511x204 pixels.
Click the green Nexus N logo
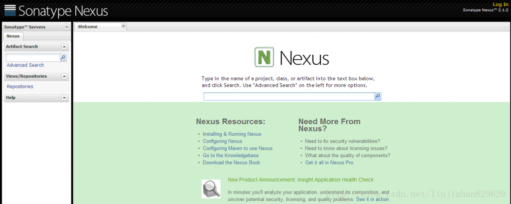(264, 57)
